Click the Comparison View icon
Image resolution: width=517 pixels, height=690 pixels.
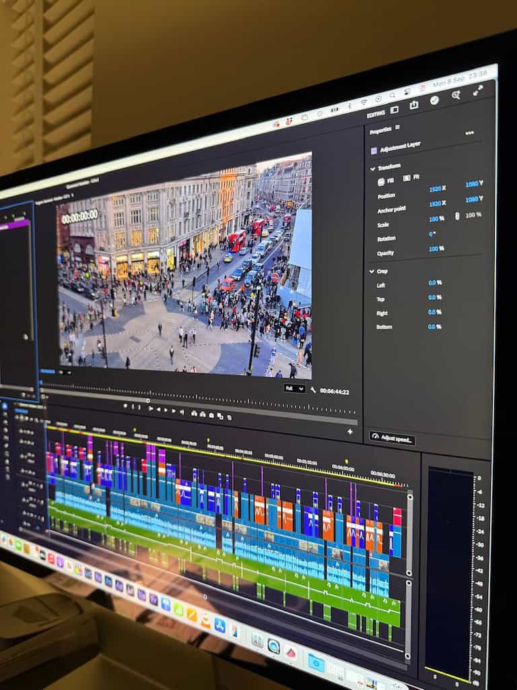point(220,416)
